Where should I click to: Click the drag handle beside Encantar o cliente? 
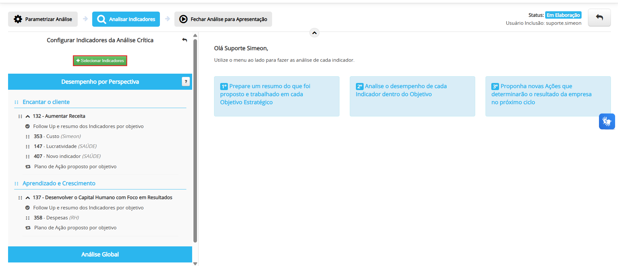pos(16,102)
